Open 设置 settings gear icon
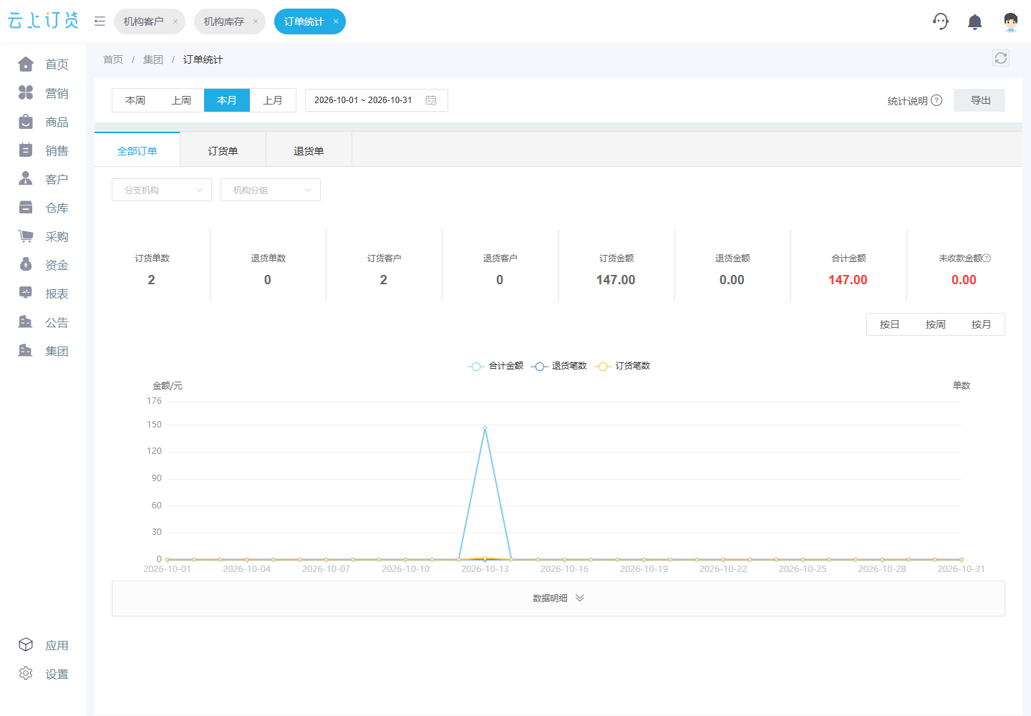 click(26, 674)
